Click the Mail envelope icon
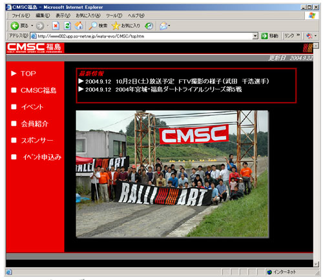Image resolution: width=323 pixels, height=280 pixels. pos(163,26)
